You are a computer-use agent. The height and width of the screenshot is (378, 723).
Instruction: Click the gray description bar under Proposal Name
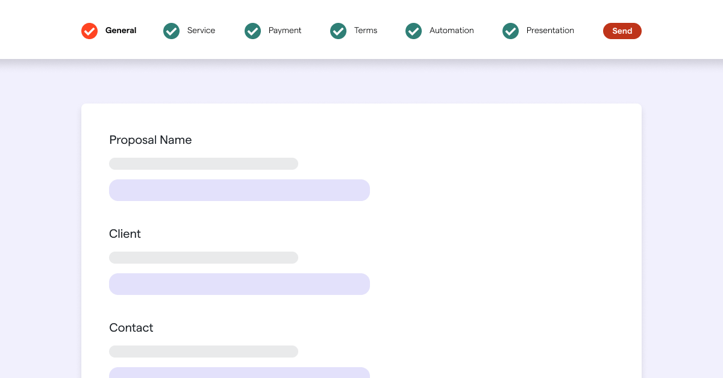point(203,164)
